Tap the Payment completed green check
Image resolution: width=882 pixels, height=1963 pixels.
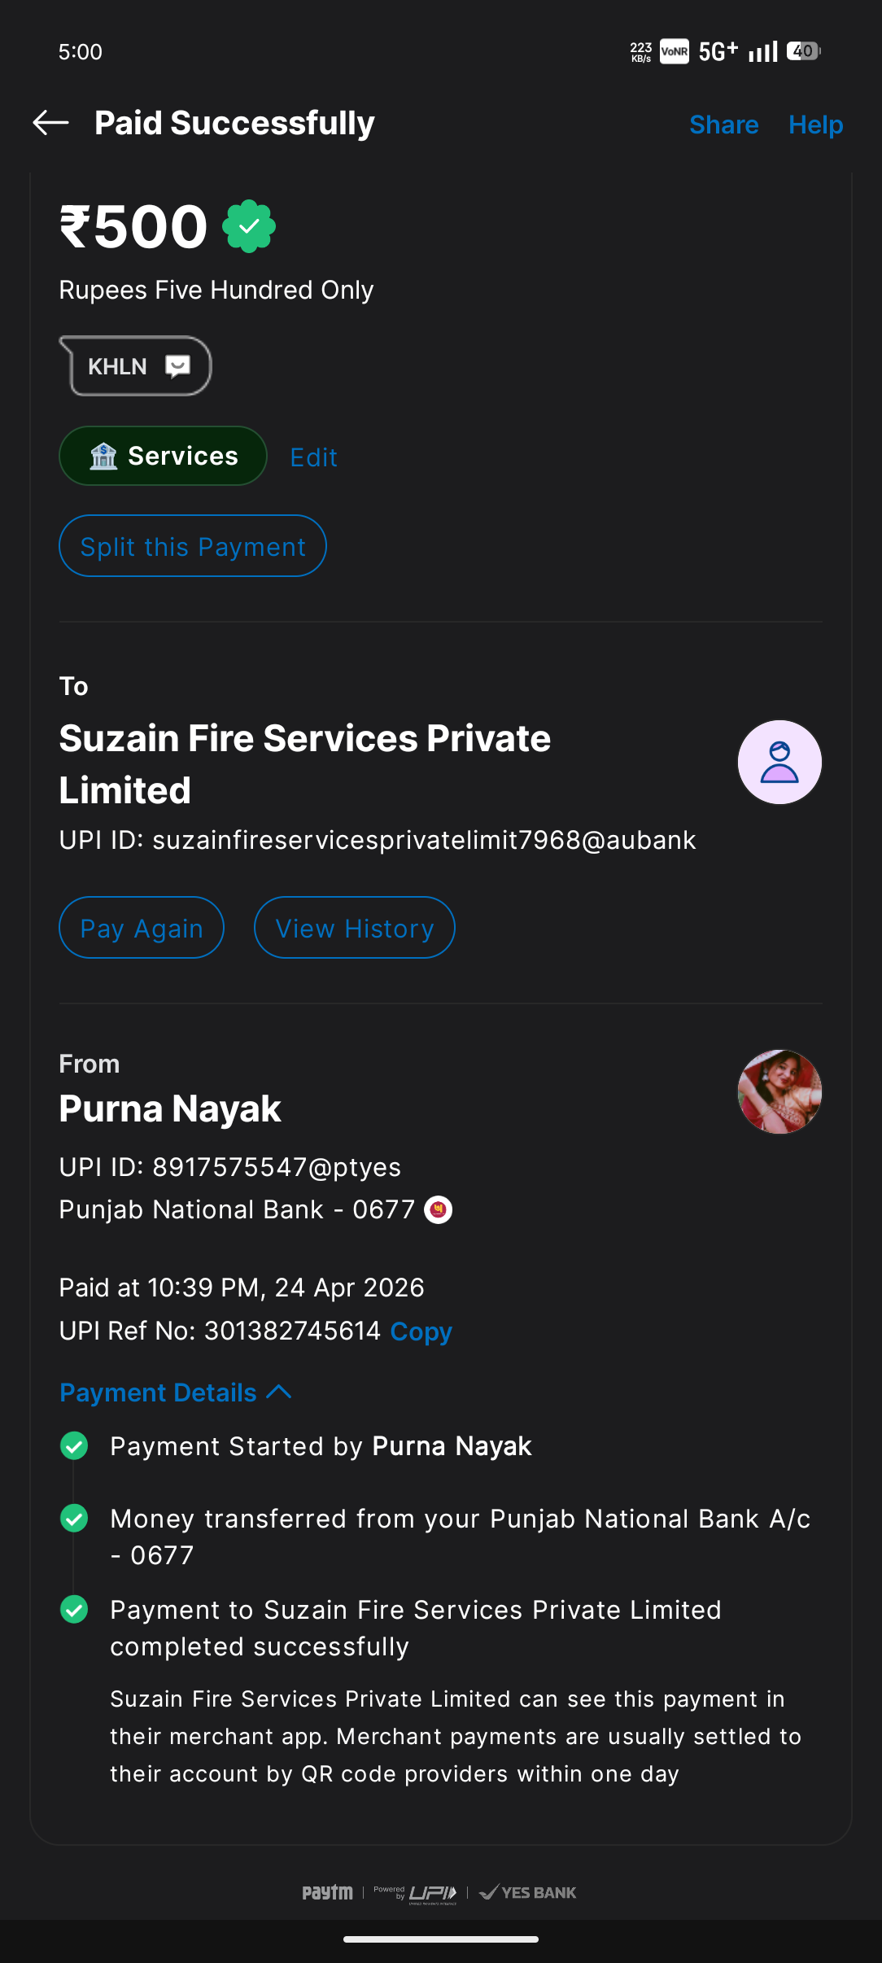pos(75,1610)
